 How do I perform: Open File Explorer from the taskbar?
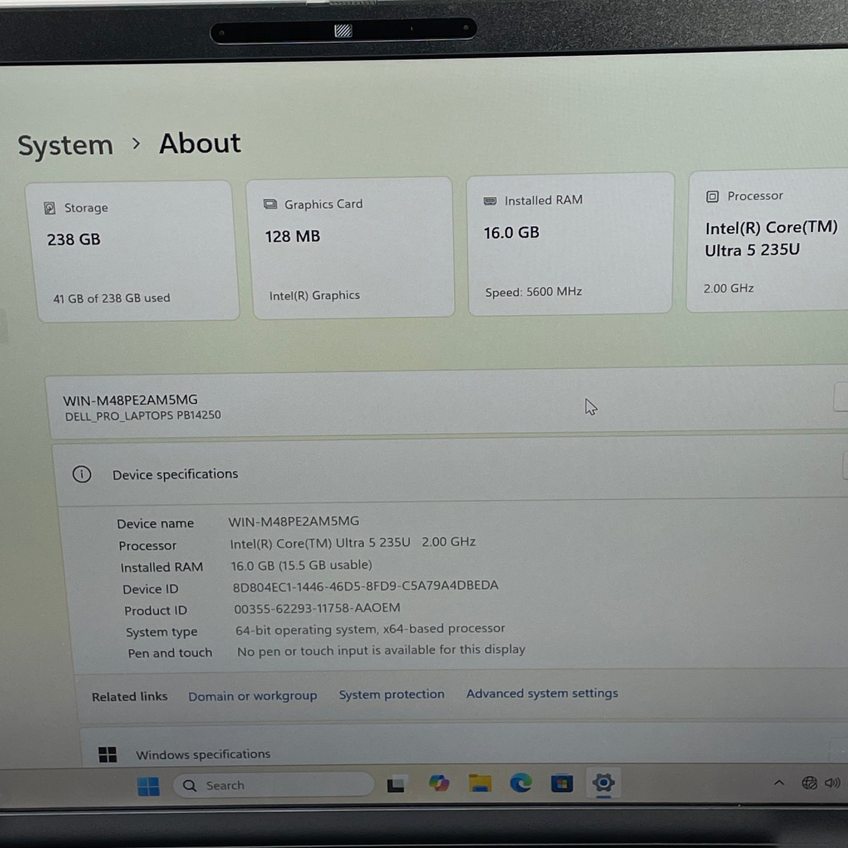[x=479, y=783]
